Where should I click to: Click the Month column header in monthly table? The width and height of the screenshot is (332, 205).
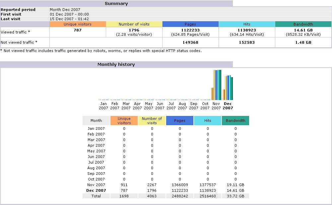coord(96,121)
